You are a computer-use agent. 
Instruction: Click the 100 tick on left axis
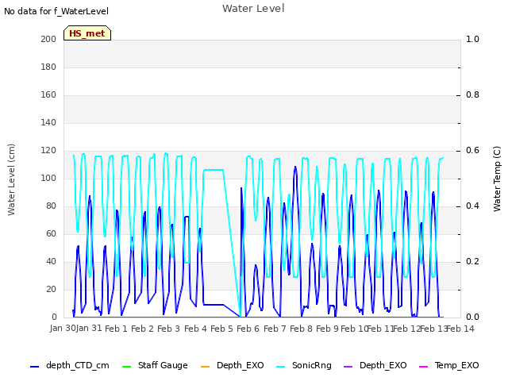(48, 178)
